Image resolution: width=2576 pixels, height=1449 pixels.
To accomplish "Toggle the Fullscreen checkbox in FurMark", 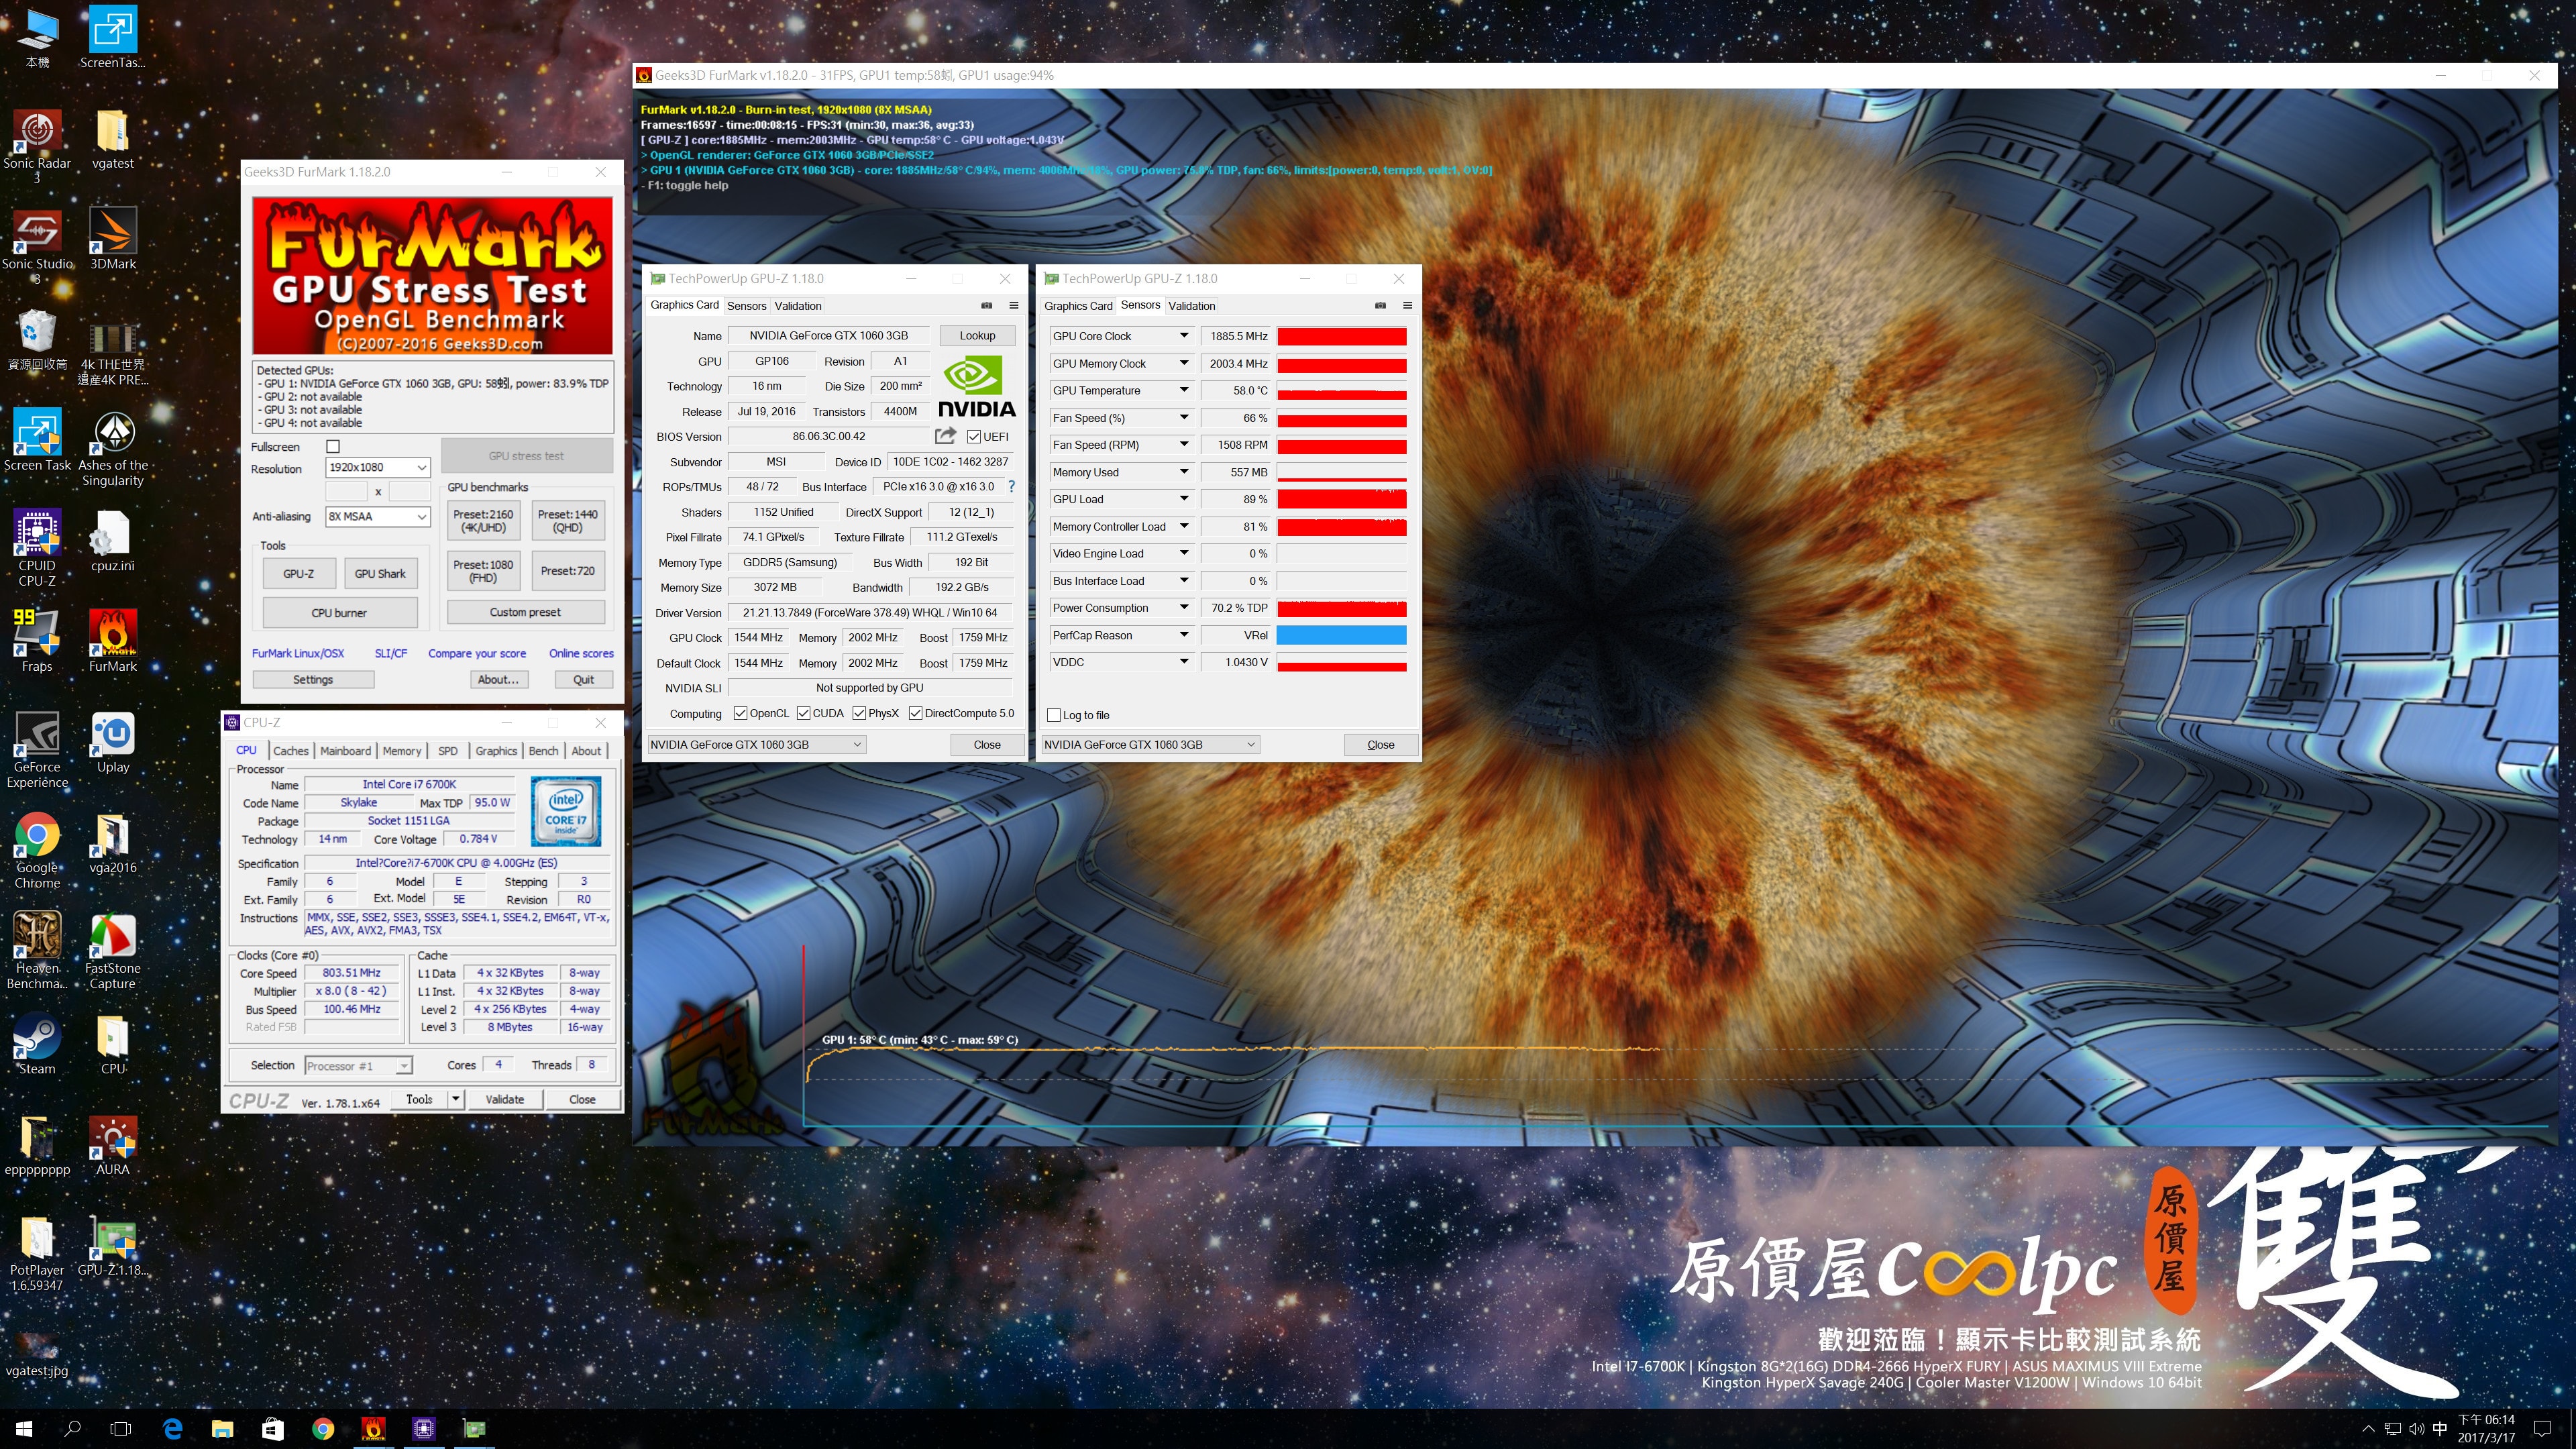I will coord(333,446).
